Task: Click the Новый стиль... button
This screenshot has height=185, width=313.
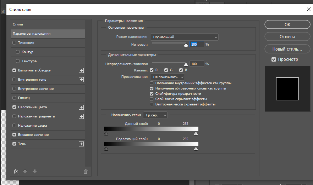Action: point(287,49)
